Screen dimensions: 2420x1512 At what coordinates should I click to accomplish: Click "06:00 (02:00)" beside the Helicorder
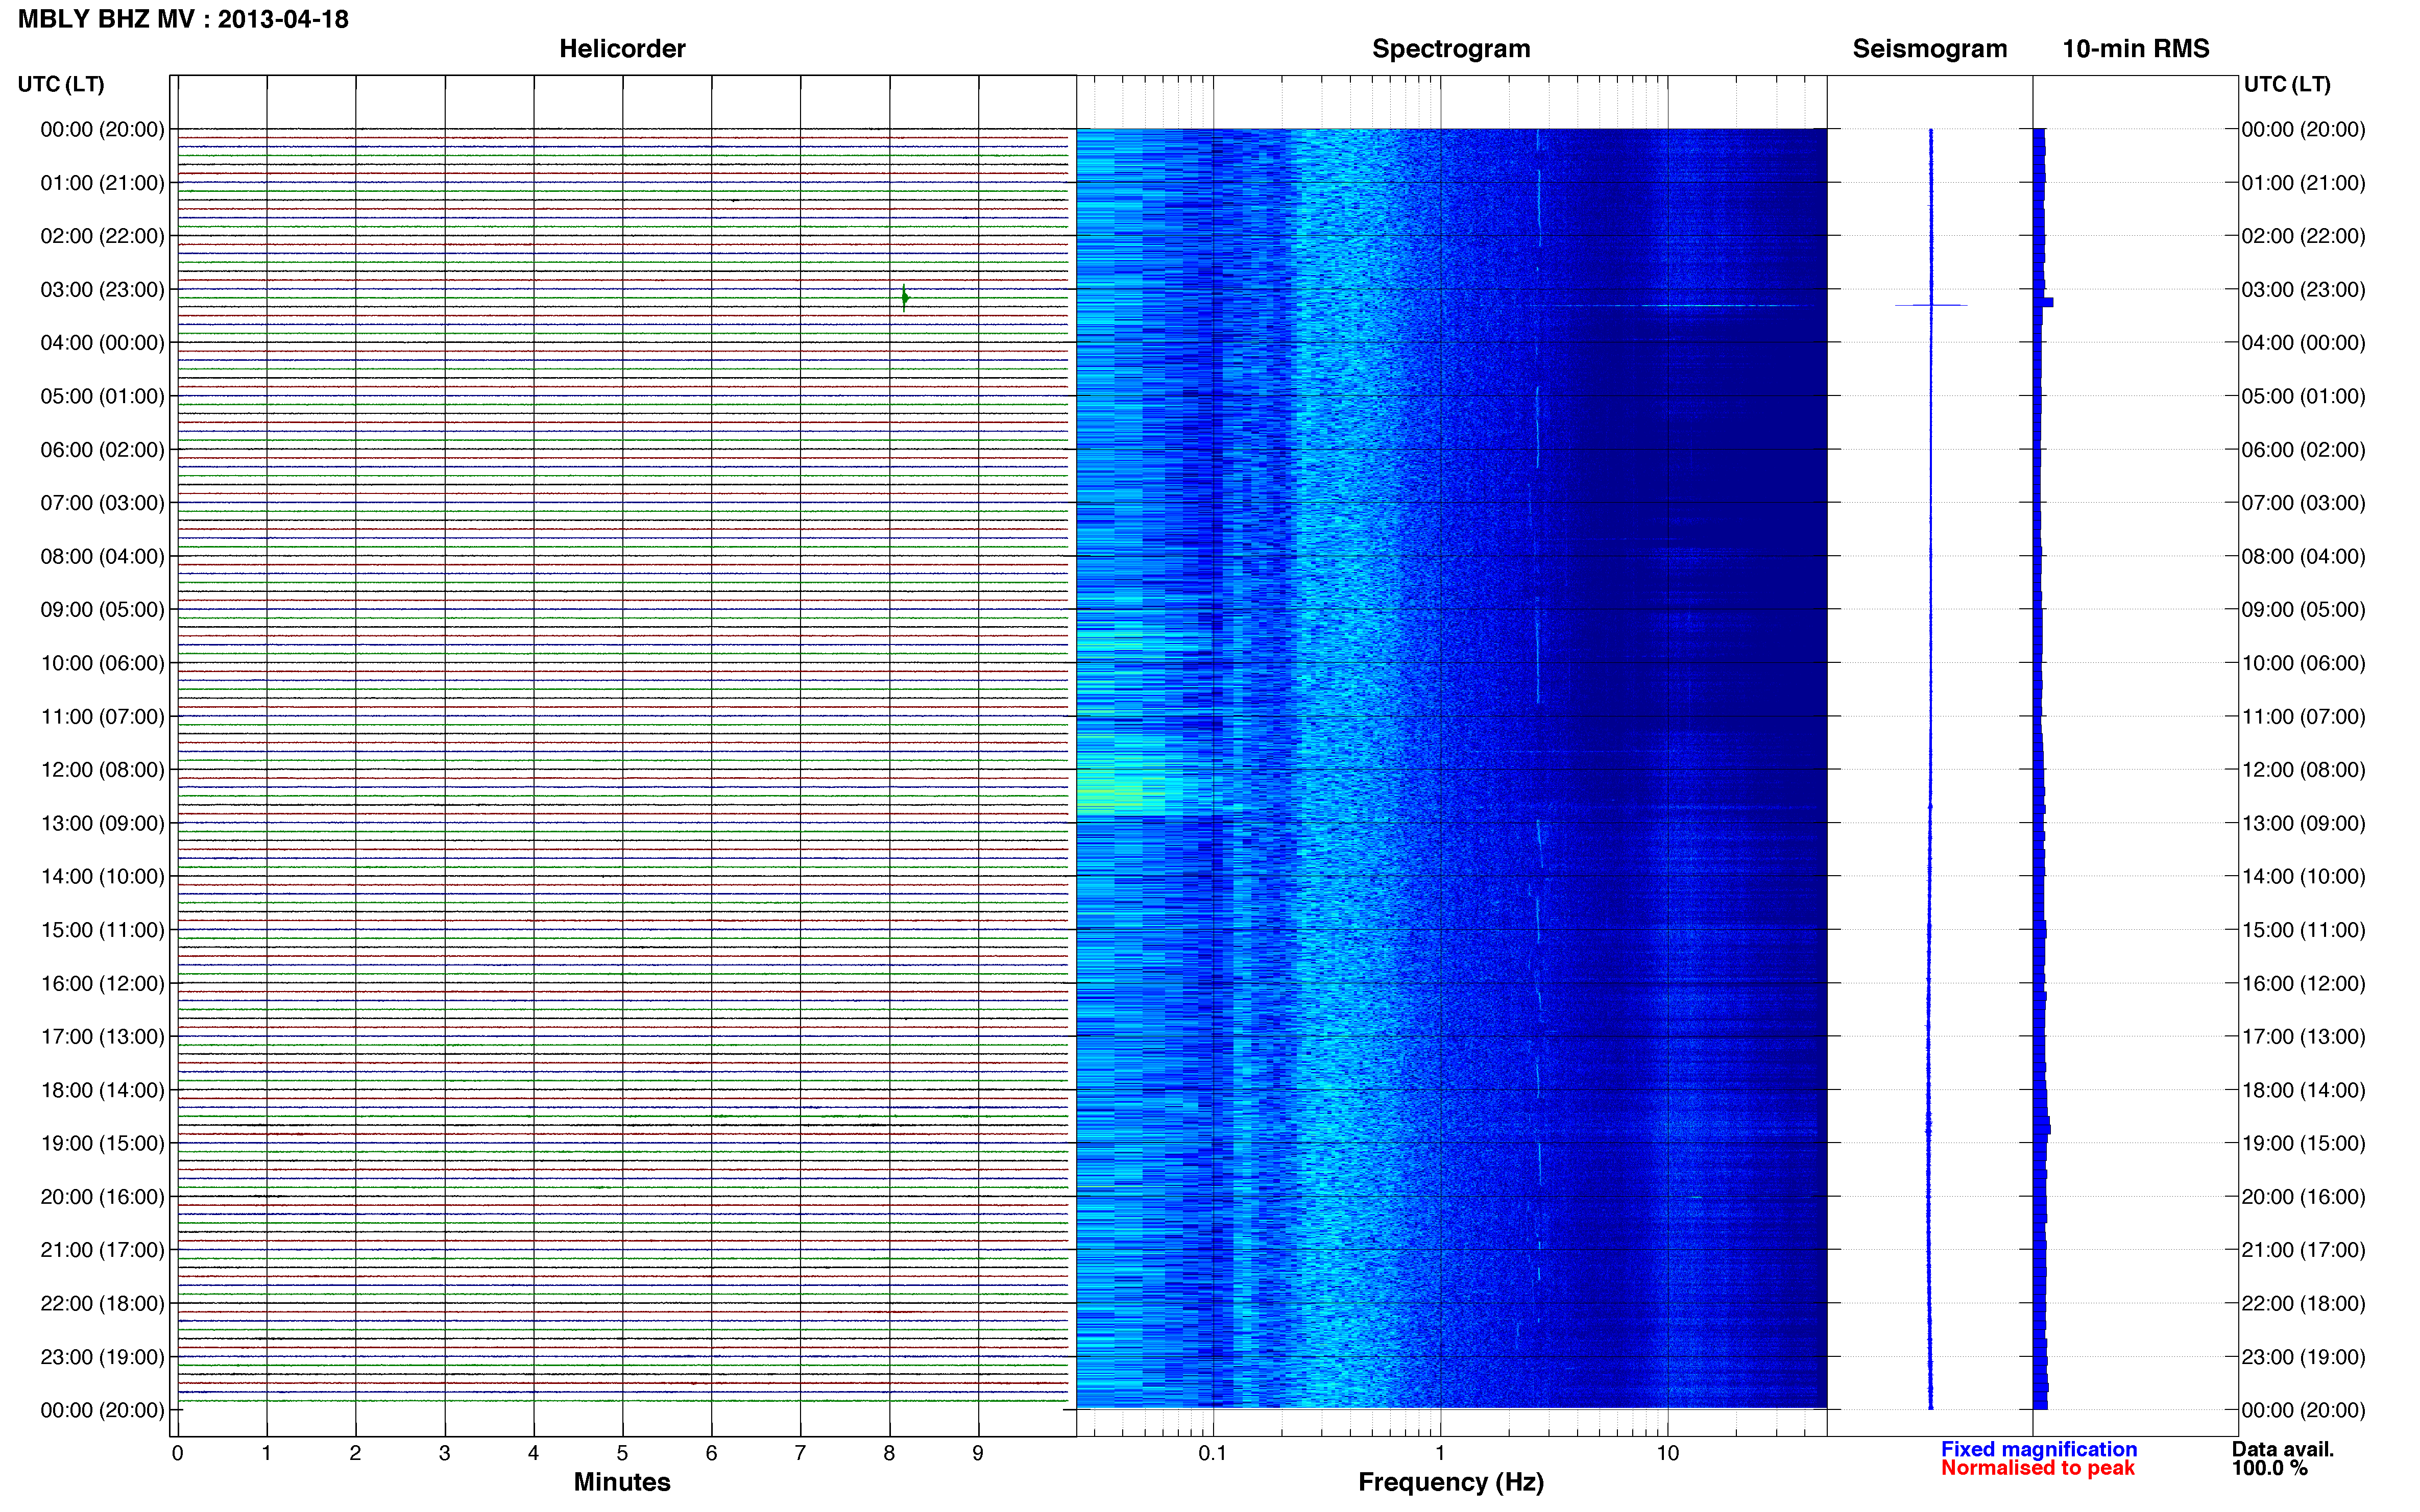pyautogui.click(x=102, y=450)
